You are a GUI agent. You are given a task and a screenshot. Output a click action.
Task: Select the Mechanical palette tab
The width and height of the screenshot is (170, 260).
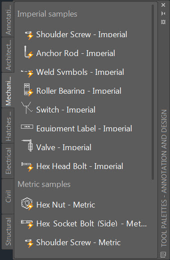coord(8,91)
